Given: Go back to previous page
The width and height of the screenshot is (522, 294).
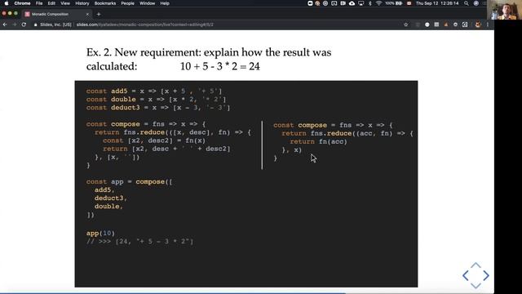Looking at the screenshot, I should [5, 24].
